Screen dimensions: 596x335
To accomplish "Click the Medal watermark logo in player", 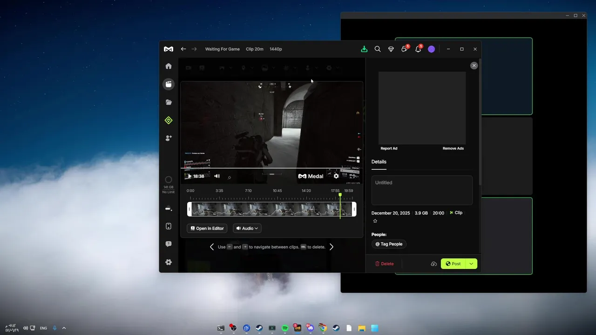I will click(x=311, y=176).
